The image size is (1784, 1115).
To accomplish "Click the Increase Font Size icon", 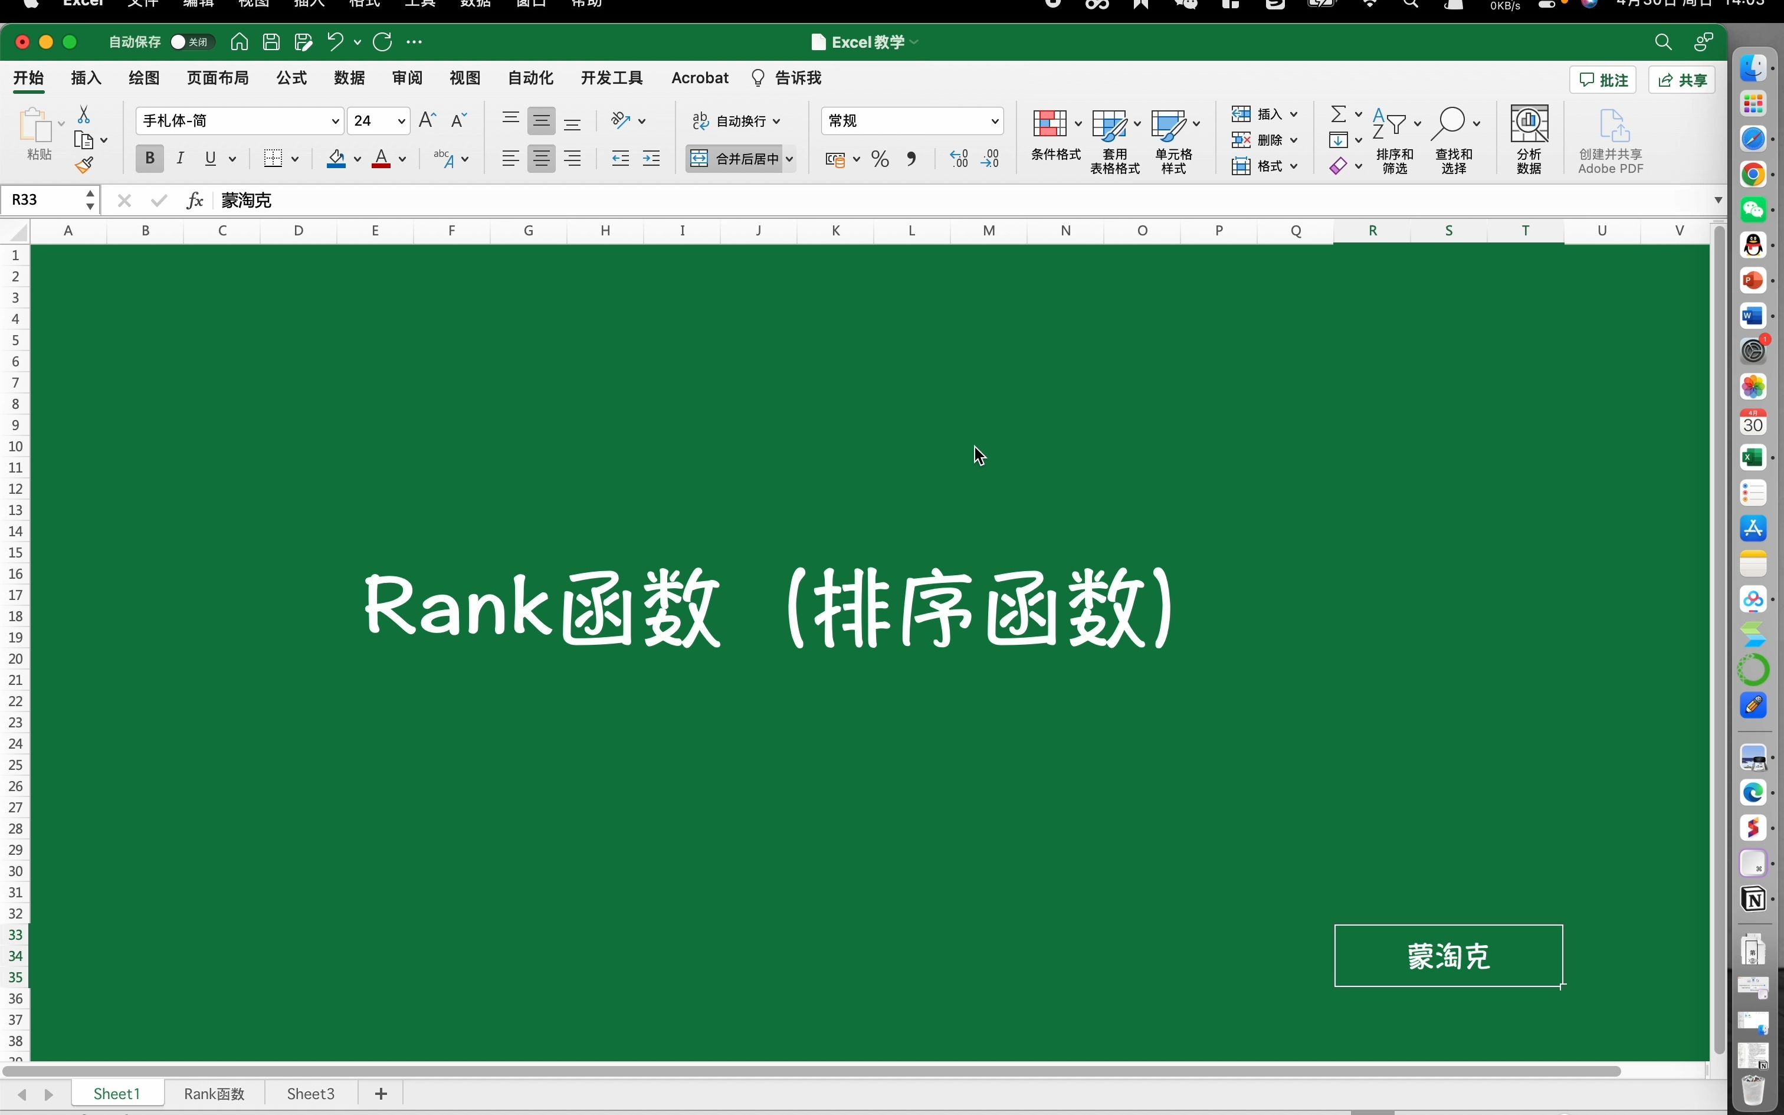I will tap(427, 120).
